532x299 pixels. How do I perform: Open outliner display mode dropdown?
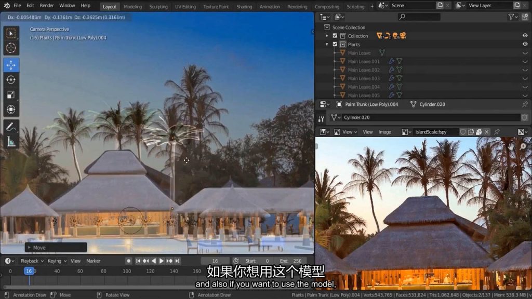340,17
